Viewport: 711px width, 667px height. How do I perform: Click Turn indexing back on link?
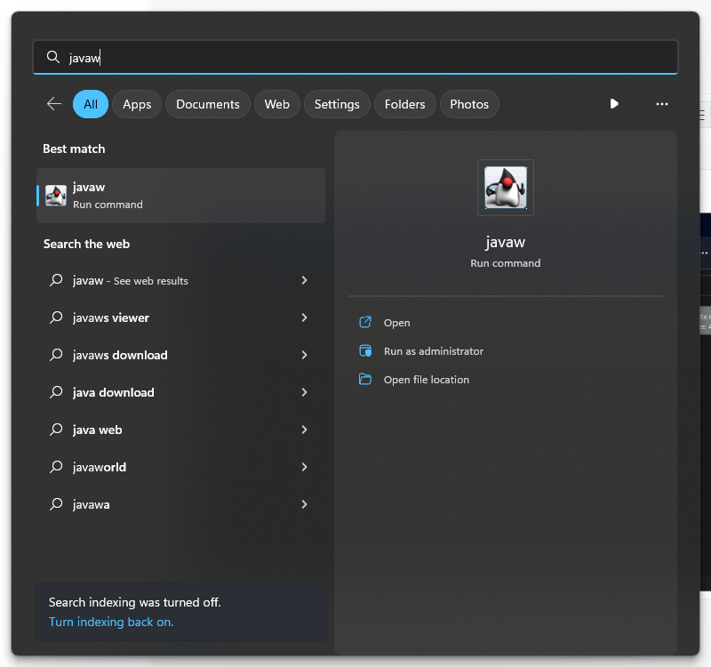(111, 622)
